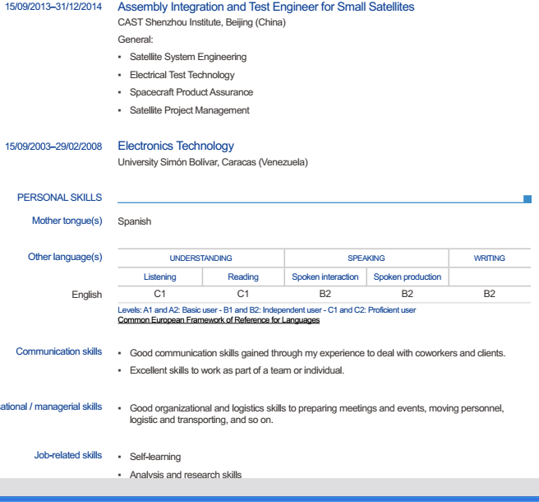Click the Job-related skills label
The width and height of the screenshot is (539, 502).
point(68,456)
